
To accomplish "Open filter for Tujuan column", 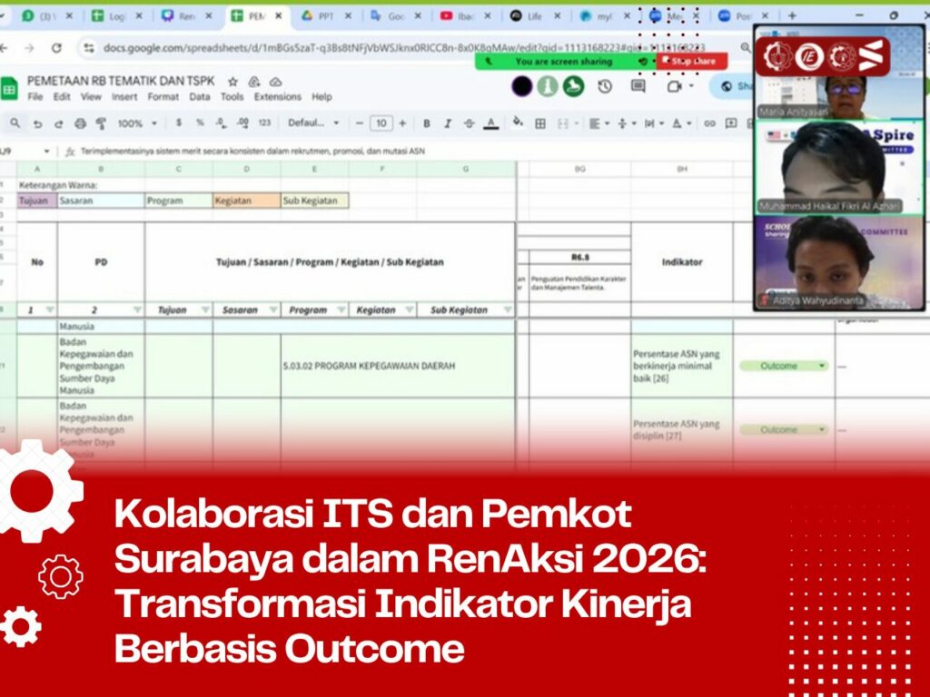I will coord(205,310).
